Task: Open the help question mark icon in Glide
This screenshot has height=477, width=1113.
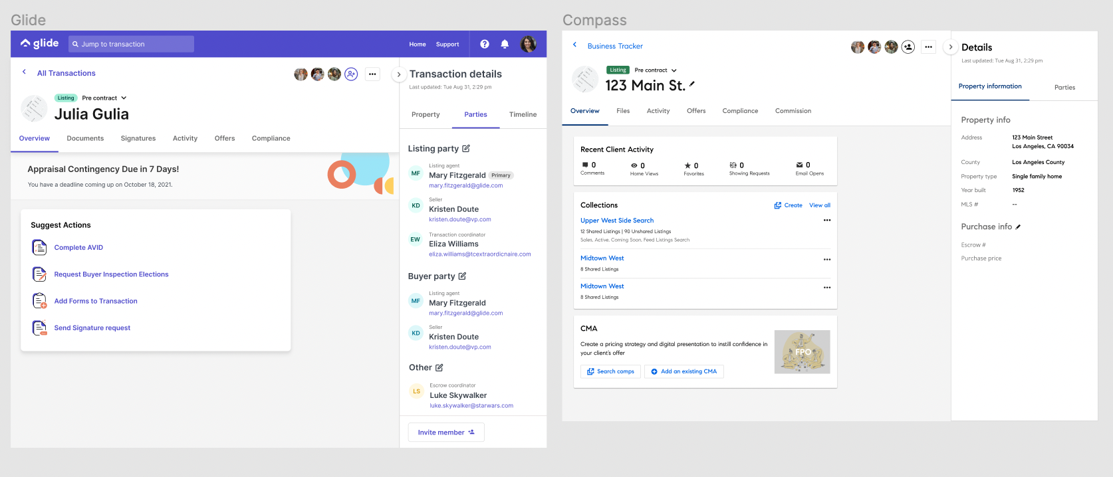Action: [x=485, y=44]
